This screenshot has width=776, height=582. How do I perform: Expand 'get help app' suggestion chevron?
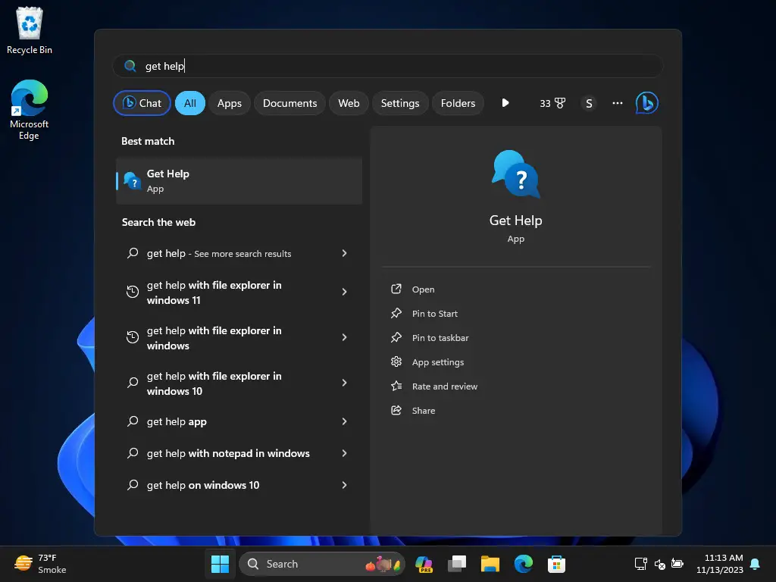pyautogui.click(x=345, y=421)
